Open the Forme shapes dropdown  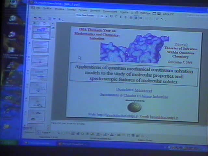[46, 133]
